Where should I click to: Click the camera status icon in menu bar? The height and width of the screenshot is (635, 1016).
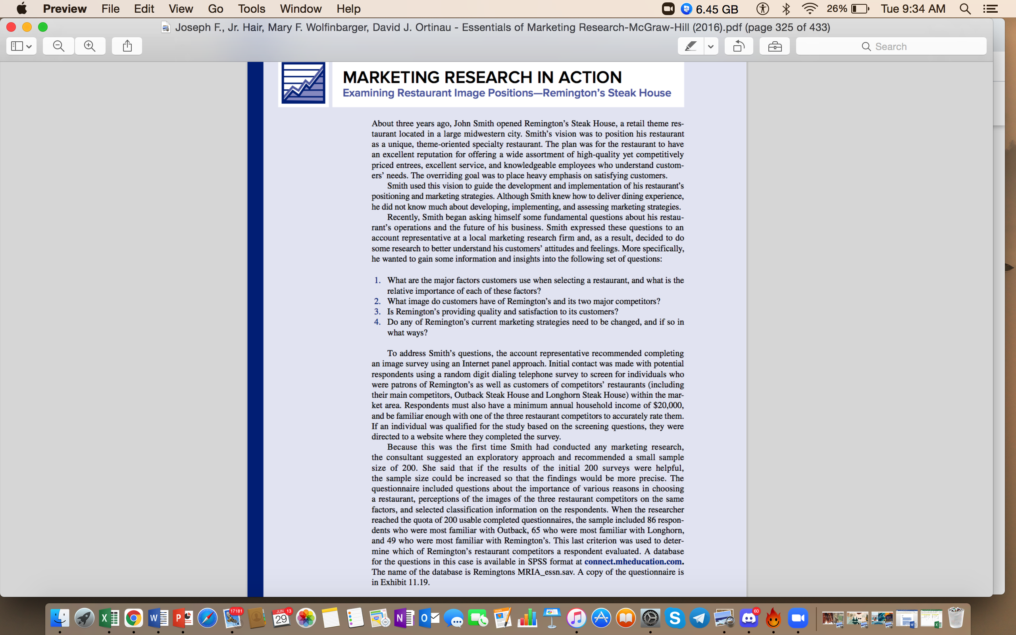pos(668,8)
